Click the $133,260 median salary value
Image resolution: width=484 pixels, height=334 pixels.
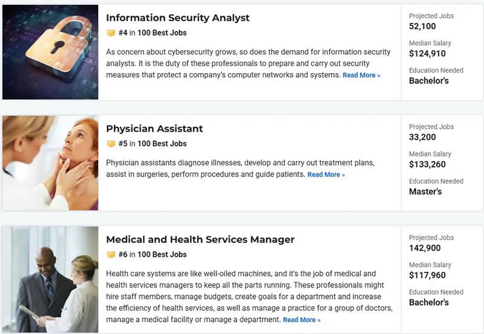pyautogui.click(x=431, y=164)
